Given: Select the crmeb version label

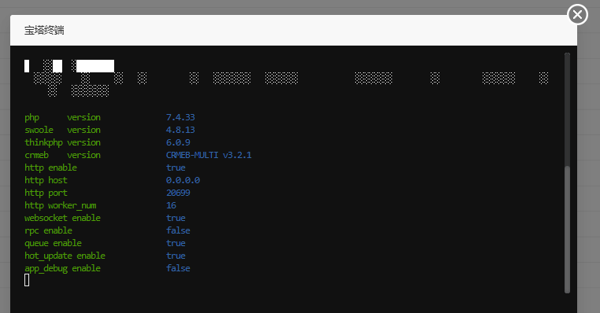Looking at the screenshot, I should [62, 155].
